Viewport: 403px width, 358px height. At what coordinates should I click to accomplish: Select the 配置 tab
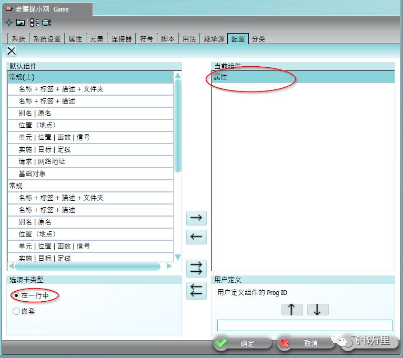click(x=238, y=38)
